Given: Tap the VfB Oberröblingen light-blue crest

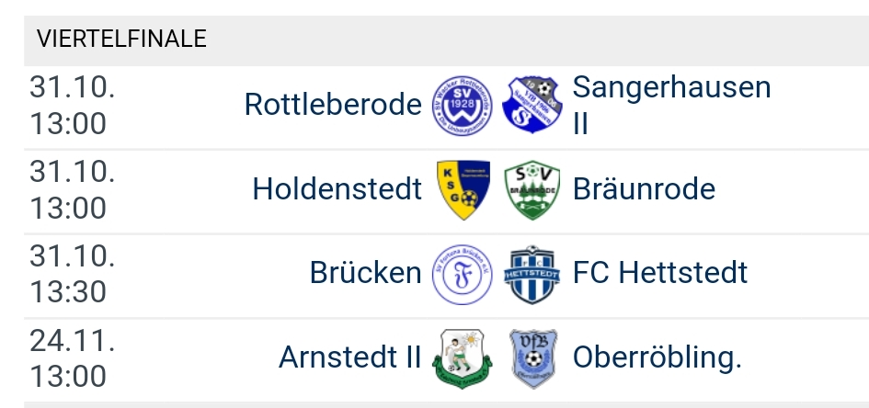Looking at the screenshot, I should pyautogui.click(x=532, y=358).
